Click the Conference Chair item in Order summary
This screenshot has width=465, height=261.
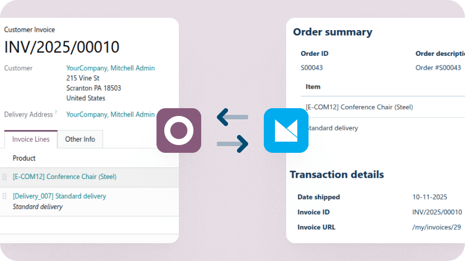359,107
